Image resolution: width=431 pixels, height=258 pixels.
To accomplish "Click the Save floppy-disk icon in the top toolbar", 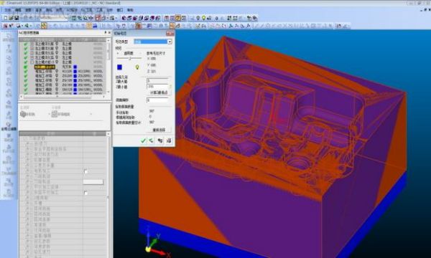I will point(17,18).
